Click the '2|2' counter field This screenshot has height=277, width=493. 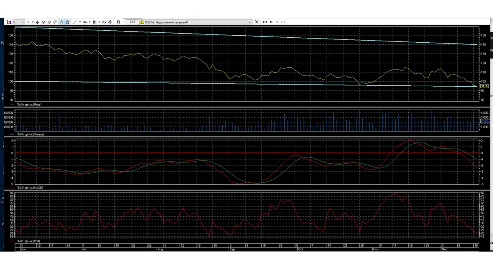coord(132,22)
